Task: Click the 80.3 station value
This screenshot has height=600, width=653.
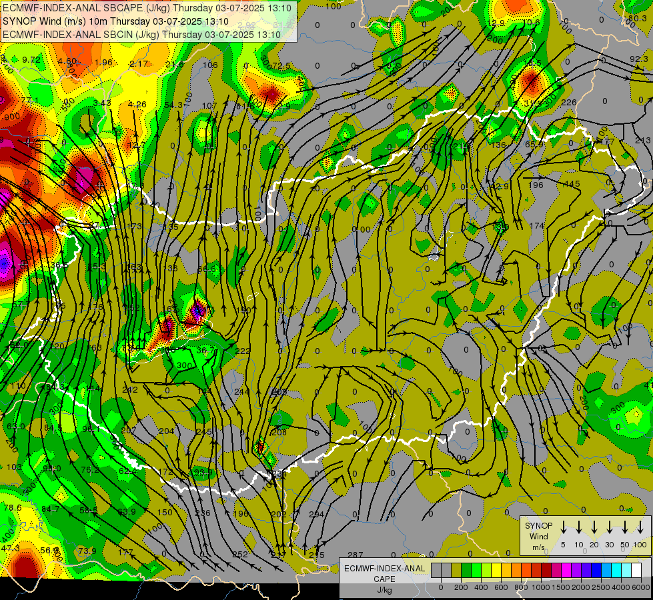Action: click(637, 18)
